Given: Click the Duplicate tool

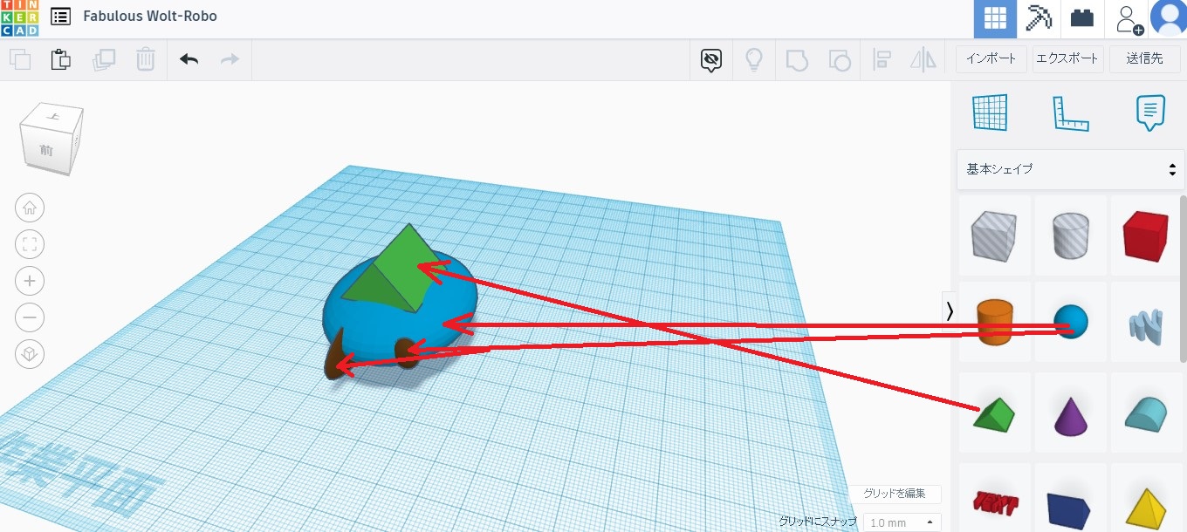Looking at the screenshot, I should coord(104,59).
